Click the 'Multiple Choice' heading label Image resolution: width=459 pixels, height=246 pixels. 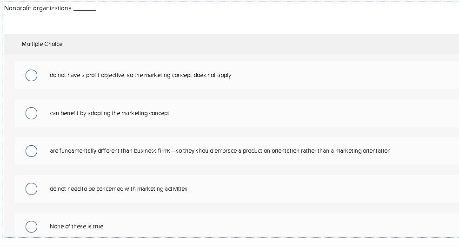(42, 44)
